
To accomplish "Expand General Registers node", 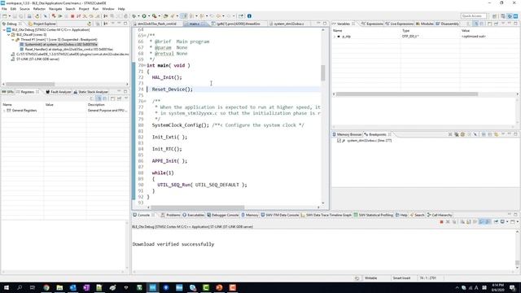I will pyautogui.click(x=4, y=111).
